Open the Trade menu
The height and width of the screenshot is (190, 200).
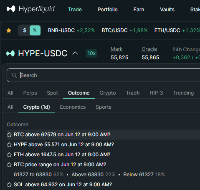[75, 10]
